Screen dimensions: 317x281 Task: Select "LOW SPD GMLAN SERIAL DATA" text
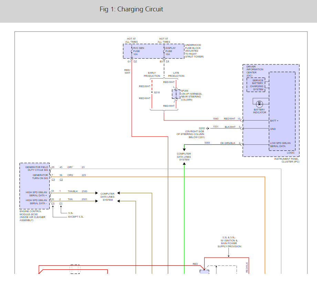(x=280, y=145)
